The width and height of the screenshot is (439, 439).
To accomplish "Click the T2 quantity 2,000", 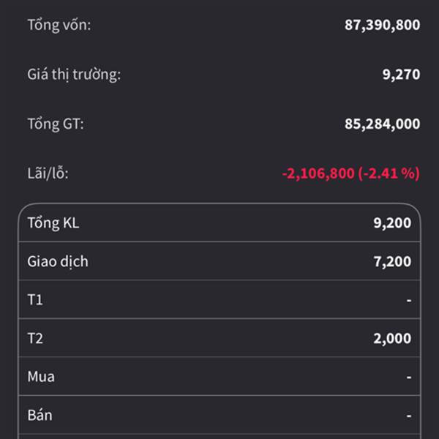I will [392, 338].
